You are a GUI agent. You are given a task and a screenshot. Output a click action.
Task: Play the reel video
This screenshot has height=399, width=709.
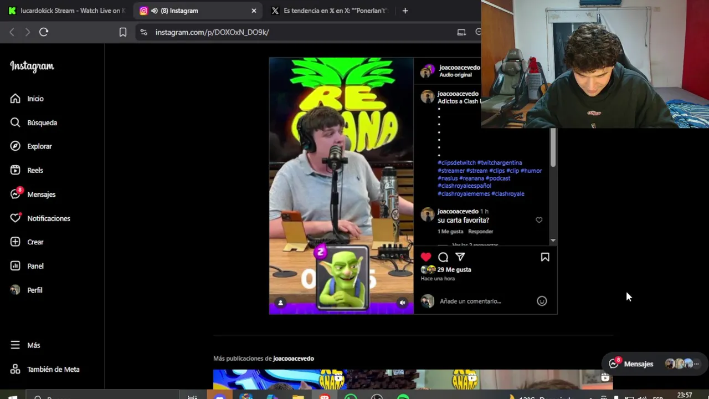pyautogui.click(x=341, y=186)
